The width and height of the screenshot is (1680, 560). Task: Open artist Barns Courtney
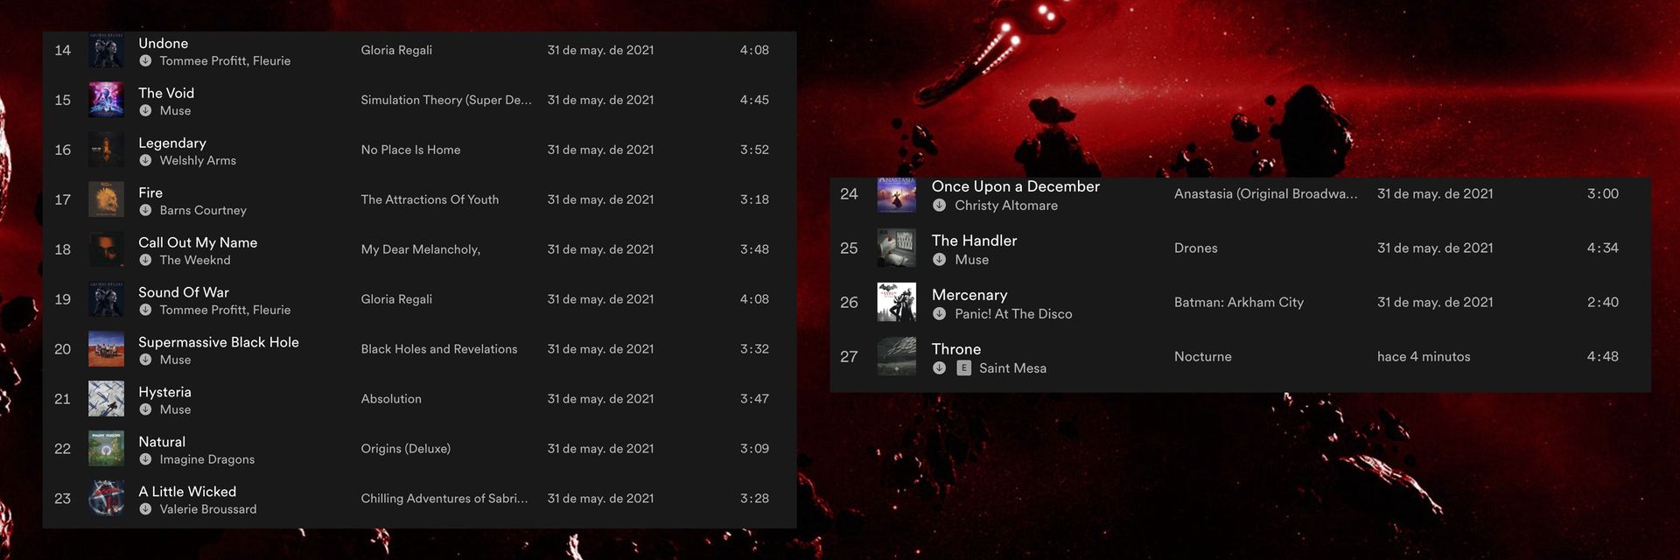pos(203,211)
